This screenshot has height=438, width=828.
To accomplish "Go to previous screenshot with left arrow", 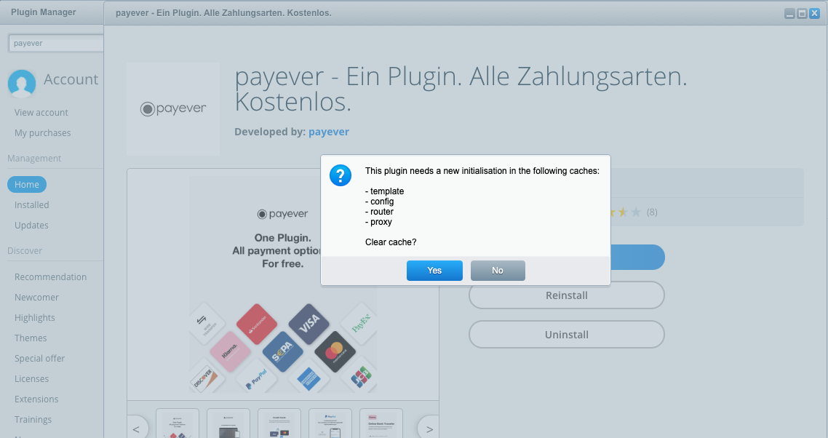I will 136,429.
